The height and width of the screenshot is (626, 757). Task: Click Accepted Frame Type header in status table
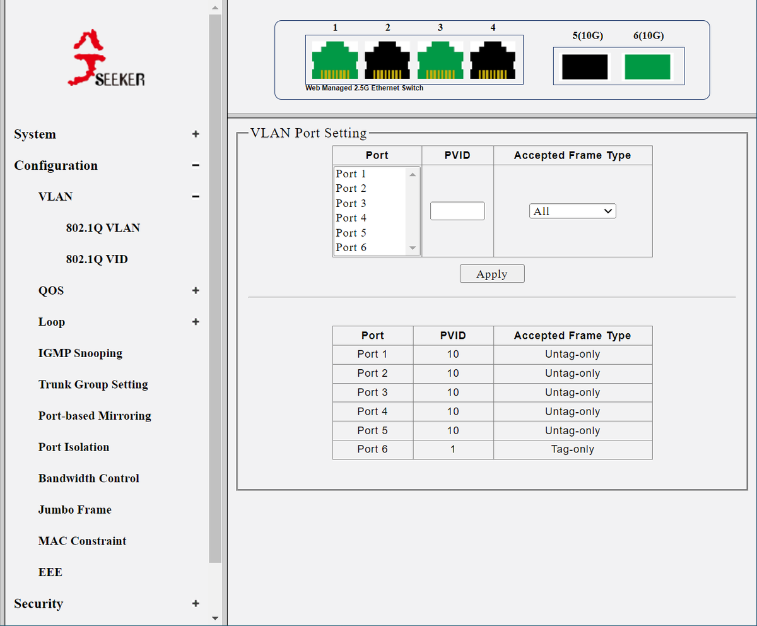[x=573, y=336]
